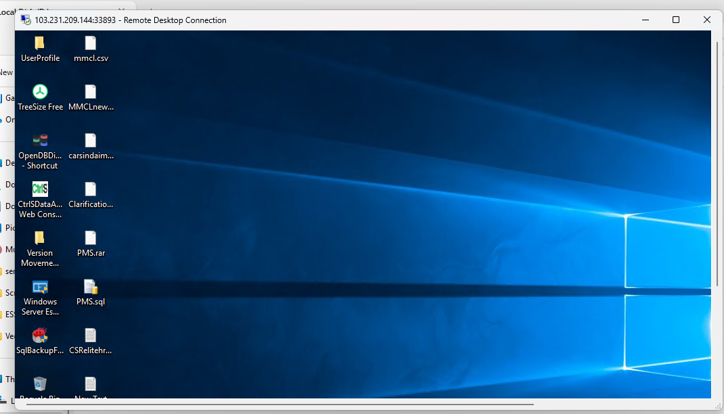
Task: Launch TreeSize Free from desktop
Action: click(40, 92)
